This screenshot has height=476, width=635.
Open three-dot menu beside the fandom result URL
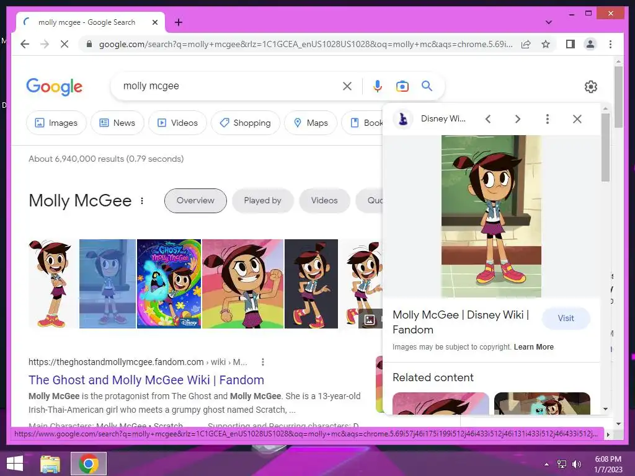[263, 362]
